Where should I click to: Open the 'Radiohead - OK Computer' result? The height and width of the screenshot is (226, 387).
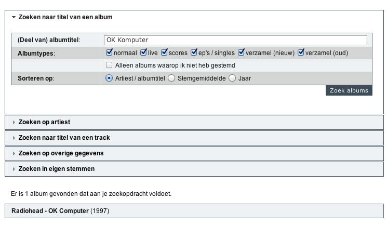point(50,211)
